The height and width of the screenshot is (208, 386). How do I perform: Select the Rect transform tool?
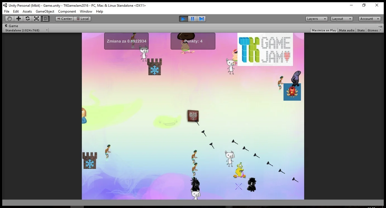pos(45,19)
